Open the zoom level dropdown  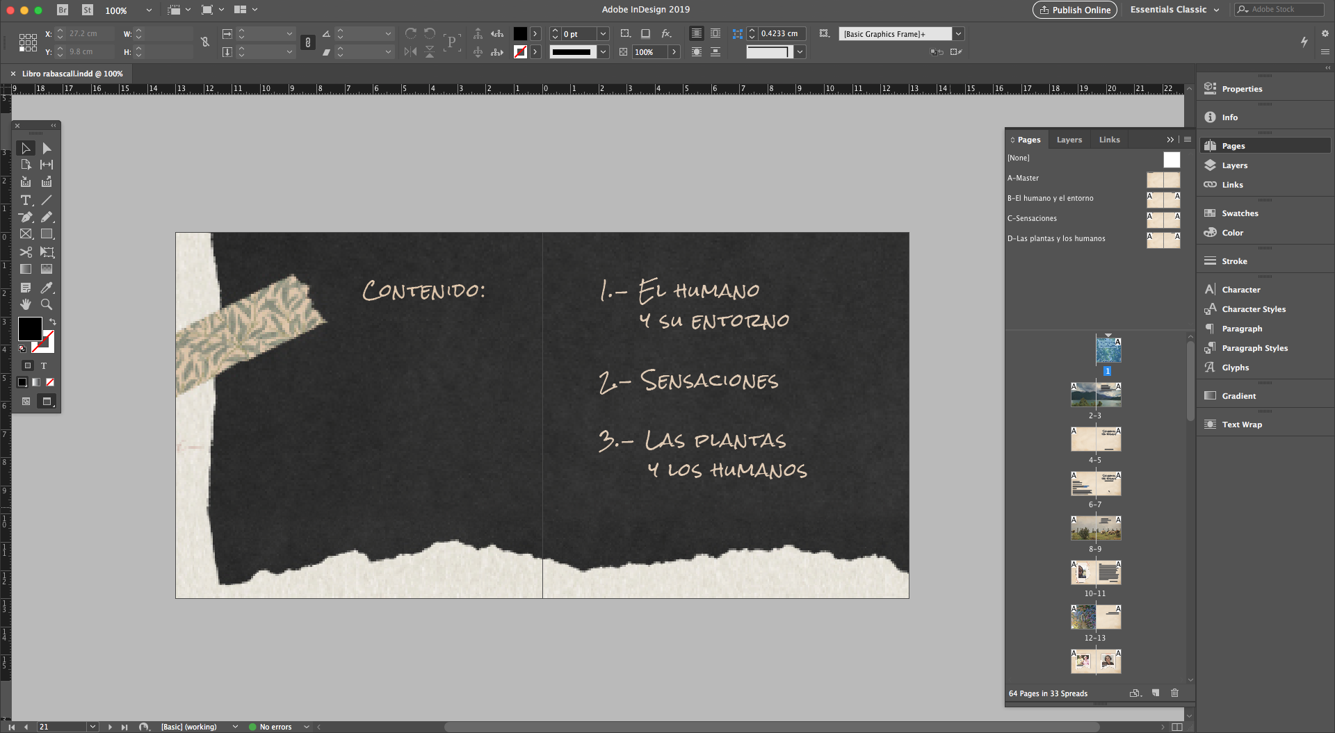(149, 10)
